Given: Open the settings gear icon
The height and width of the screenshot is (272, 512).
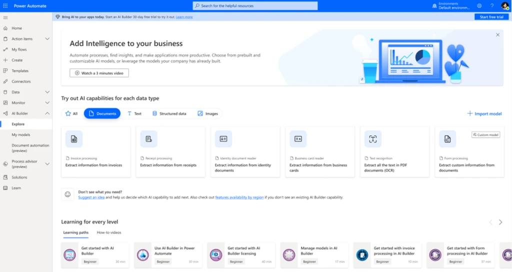Looking at the screenshot, I should (479, 5).
